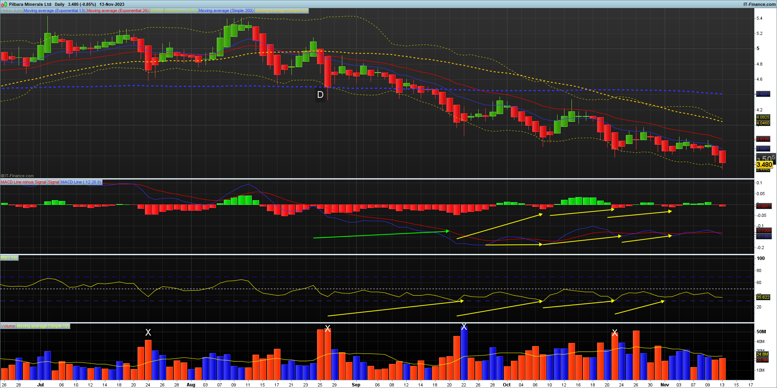Open Moving average (Exponential 13) settings
Image resolution: width=777 pixels, height=388 pixels.
coord(54,11)
